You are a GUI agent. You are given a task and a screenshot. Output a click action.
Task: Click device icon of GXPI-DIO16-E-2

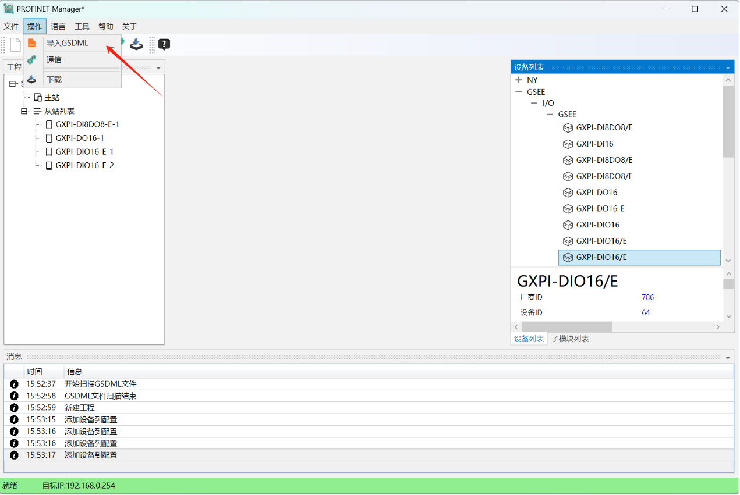click(49, 165)
